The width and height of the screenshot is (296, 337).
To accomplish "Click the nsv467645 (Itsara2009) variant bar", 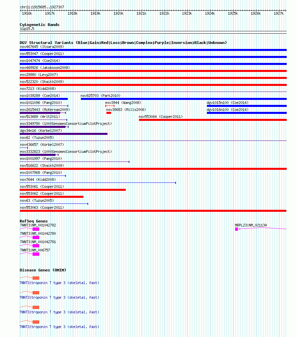I will [153, 50].
